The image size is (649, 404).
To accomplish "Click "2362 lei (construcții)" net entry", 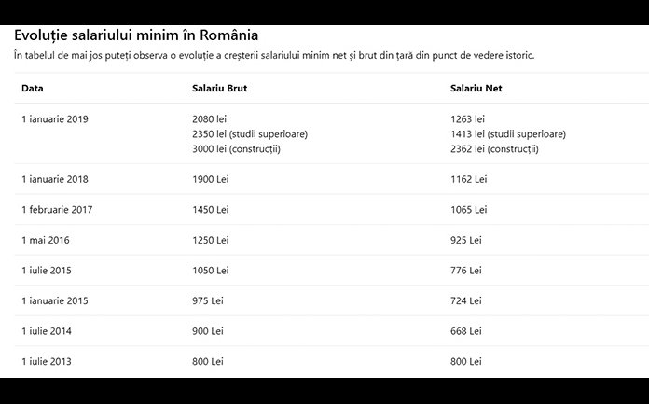I will (x=494, y=149).
